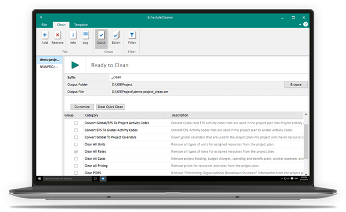Click the vertical scrollbar thumb
Screen dimensions: 346x212
(306, 142)
